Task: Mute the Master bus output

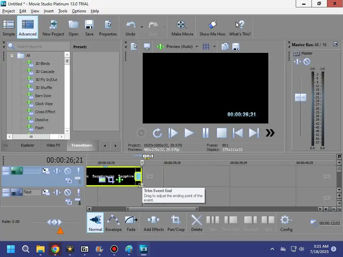Action: click(307, 62)
